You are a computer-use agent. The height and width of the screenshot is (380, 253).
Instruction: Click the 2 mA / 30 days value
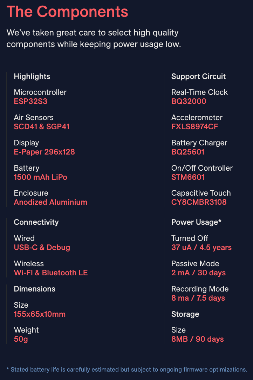[198, 273]
